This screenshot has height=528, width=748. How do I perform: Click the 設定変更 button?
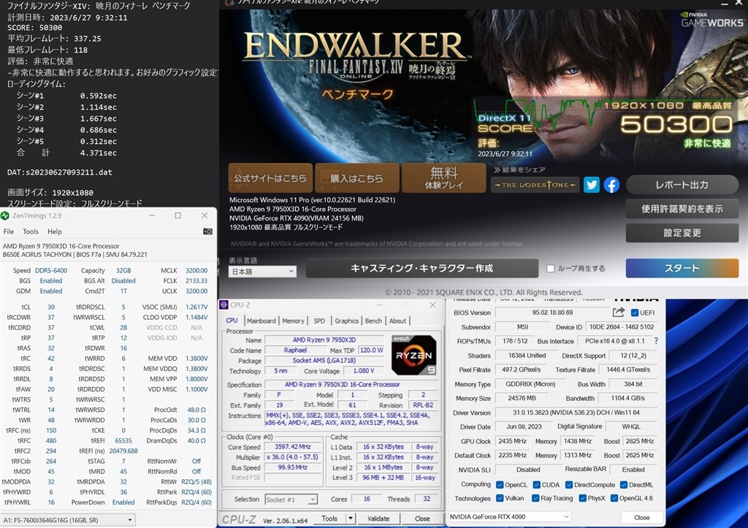682,233
